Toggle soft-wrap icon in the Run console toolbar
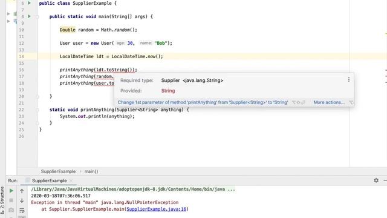The image size is (387, 218). point(22,210)
